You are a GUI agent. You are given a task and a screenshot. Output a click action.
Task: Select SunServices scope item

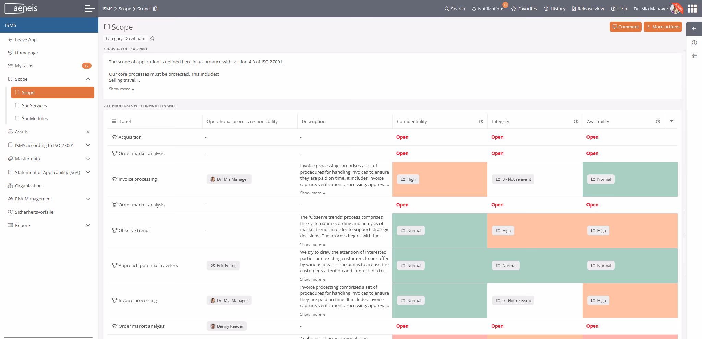coord(34,105)
